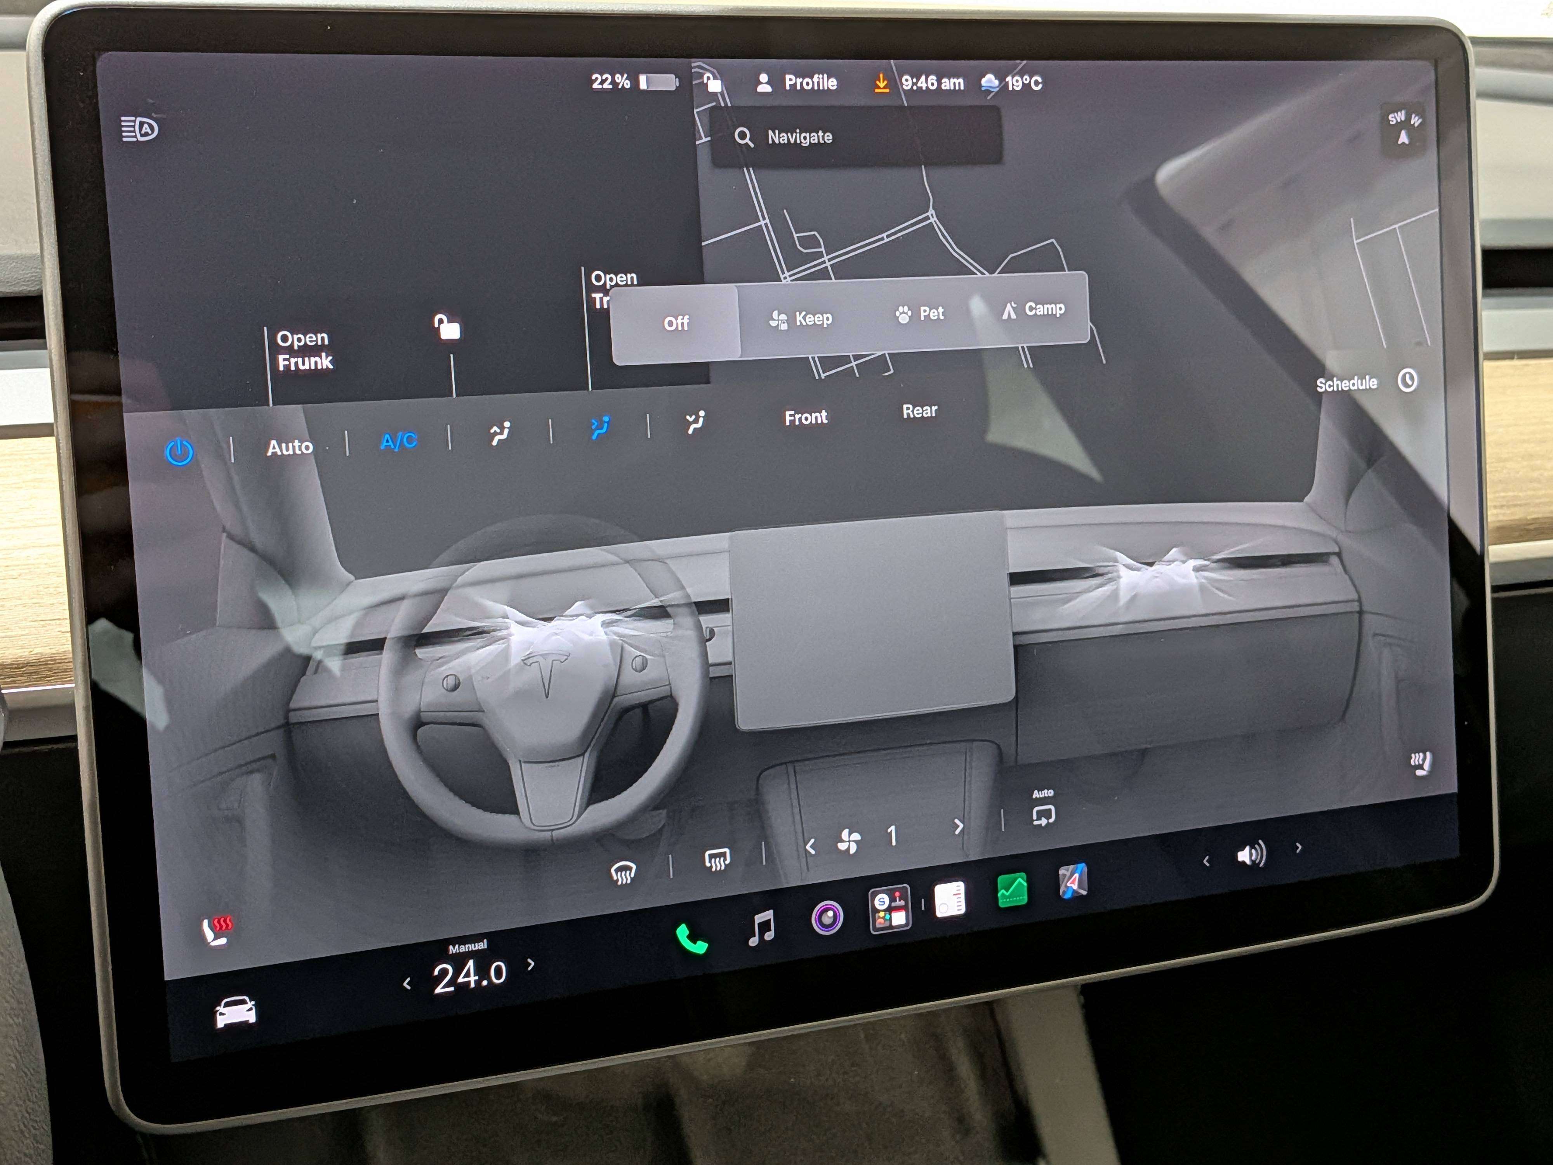Open the white notes app icon

[950, 899]
